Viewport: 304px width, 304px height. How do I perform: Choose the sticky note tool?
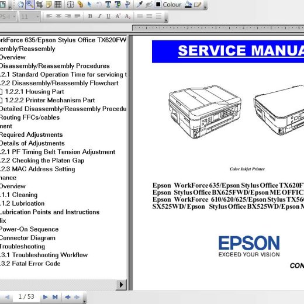click(x=49, y=5)
